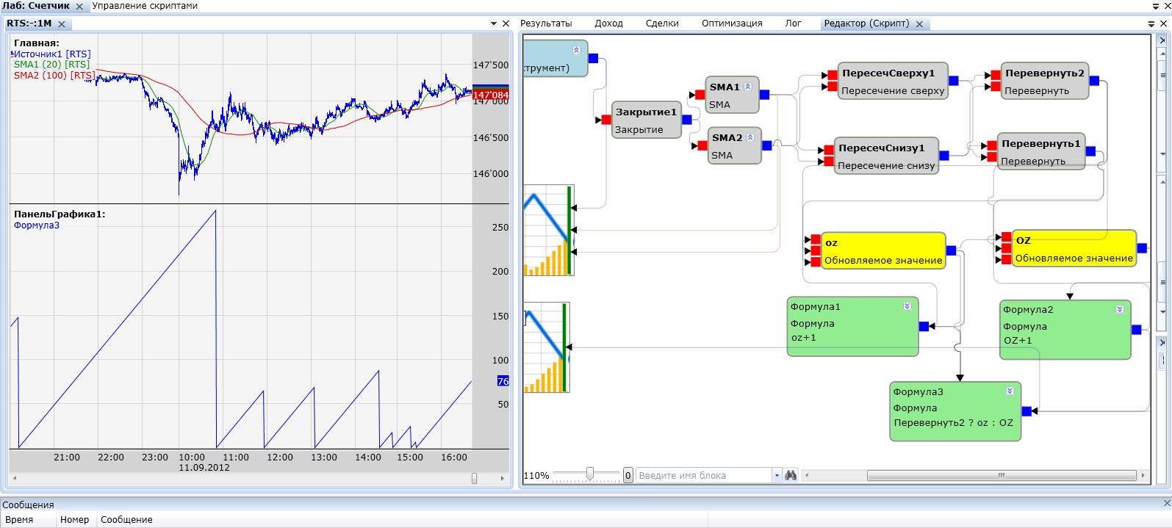
Task: Click blue output port of uppercase OZ block
Action: point(1142,248)
